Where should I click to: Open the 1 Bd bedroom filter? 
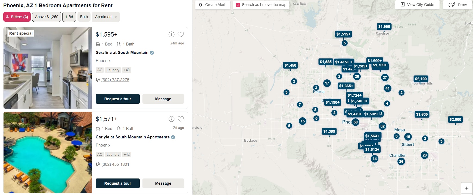click(69, 17)
